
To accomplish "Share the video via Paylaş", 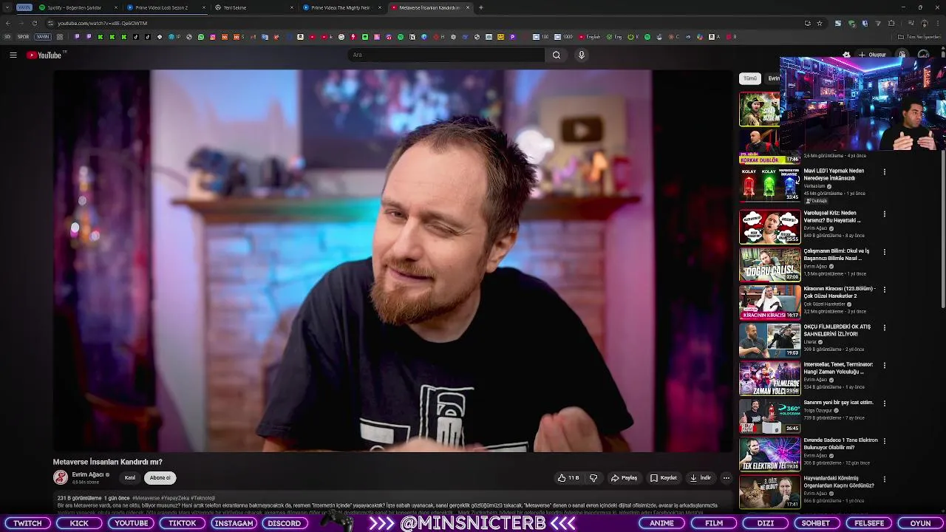I will click(x=624, y=478).
